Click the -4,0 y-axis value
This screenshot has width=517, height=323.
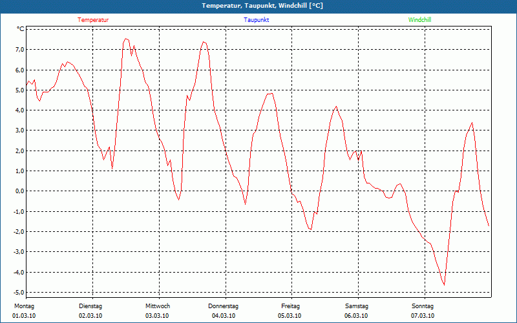19,272
